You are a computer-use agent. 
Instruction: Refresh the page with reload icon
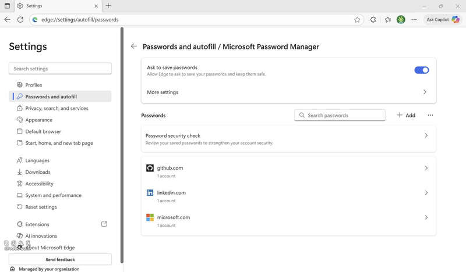pos(20,19)
